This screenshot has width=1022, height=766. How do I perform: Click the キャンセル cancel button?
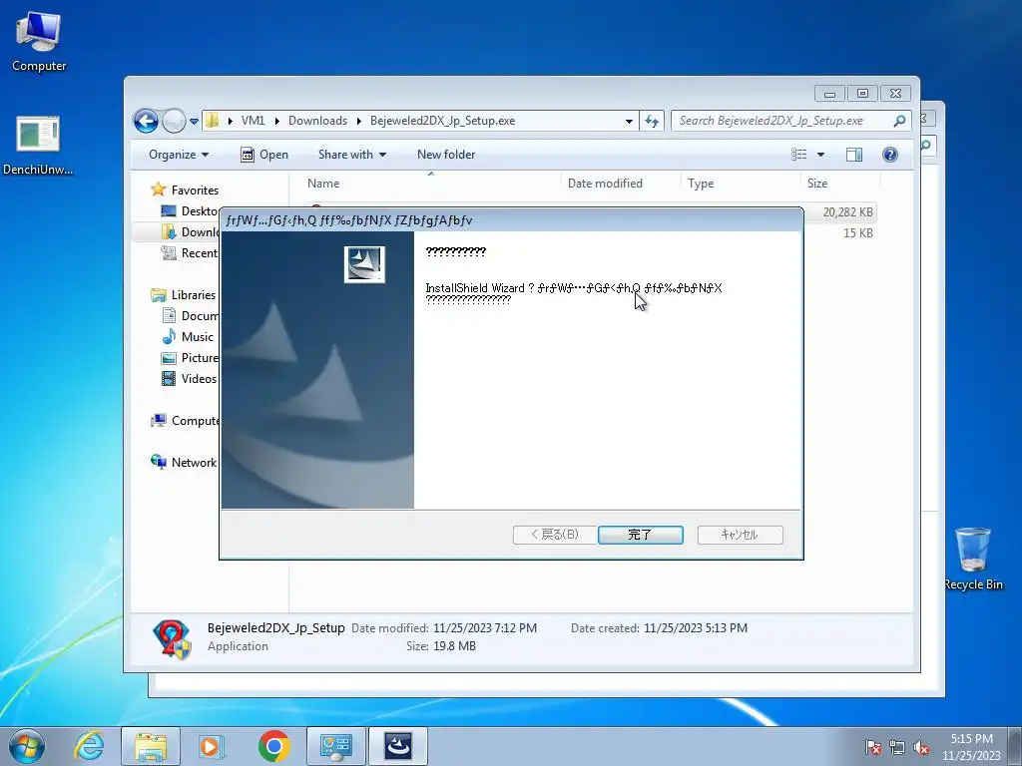[740, 535]
